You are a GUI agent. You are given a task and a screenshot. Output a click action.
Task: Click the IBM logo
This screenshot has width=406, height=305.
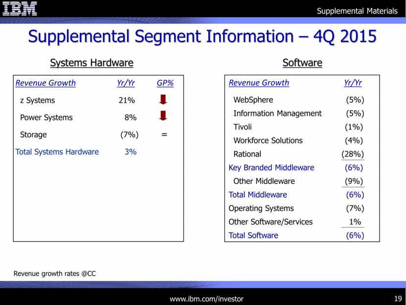tap(20, 8)
